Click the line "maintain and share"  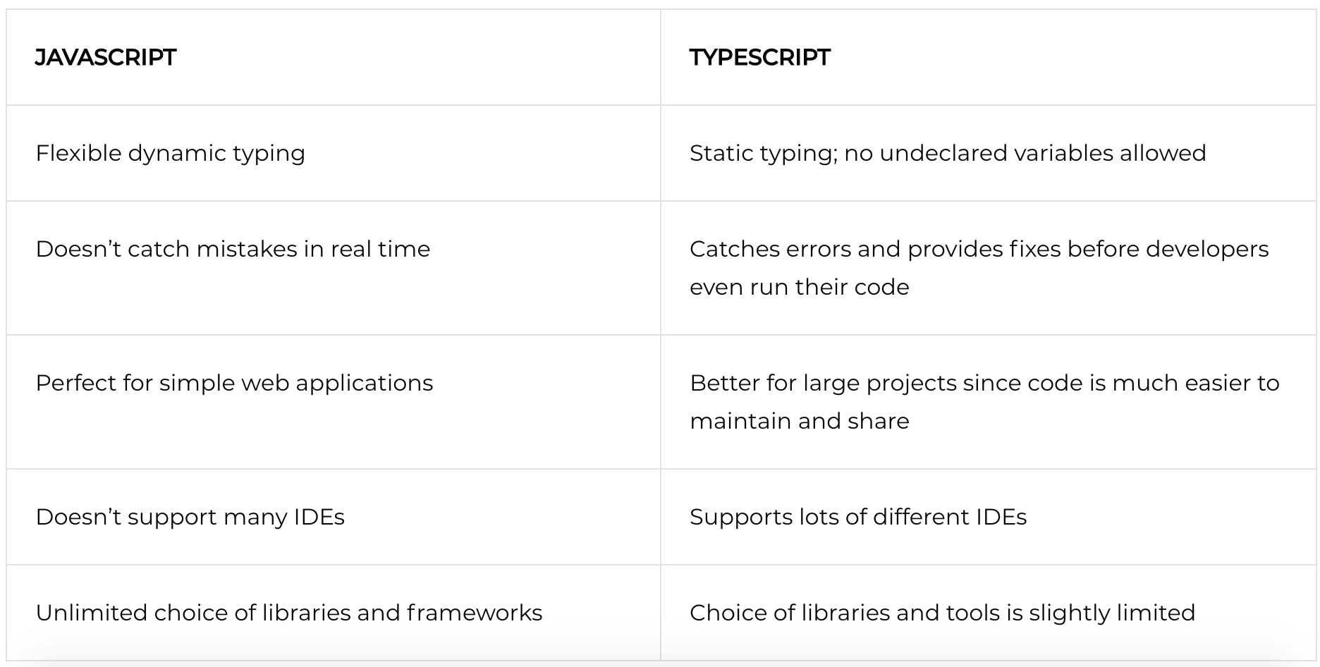coord(799,421)
